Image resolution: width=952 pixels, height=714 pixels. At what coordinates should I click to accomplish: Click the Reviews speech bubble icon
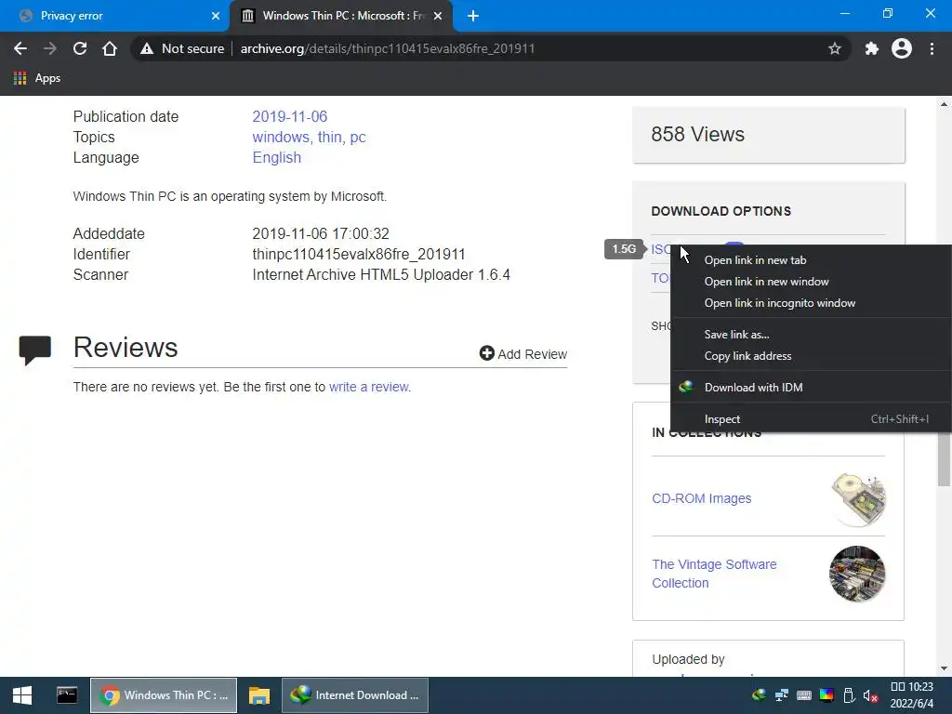[34, 350]
